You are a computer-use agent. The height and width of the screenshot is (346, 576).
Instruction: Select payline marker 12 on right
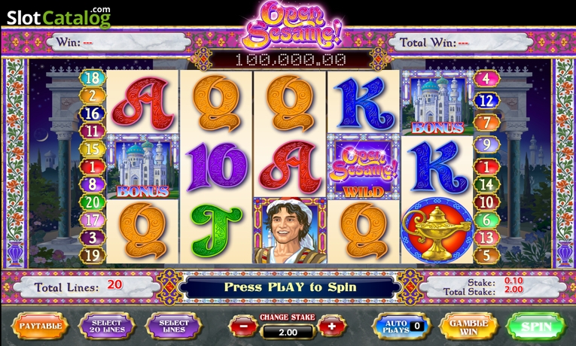click(x=486, y=101)
